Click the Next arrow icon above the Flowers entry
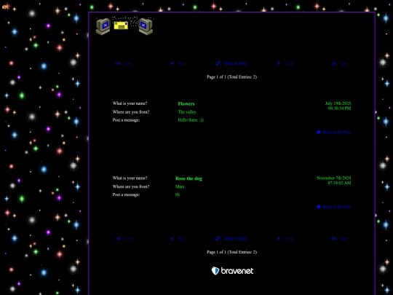This screenshot has height=295, width=393. click(279, 63)
